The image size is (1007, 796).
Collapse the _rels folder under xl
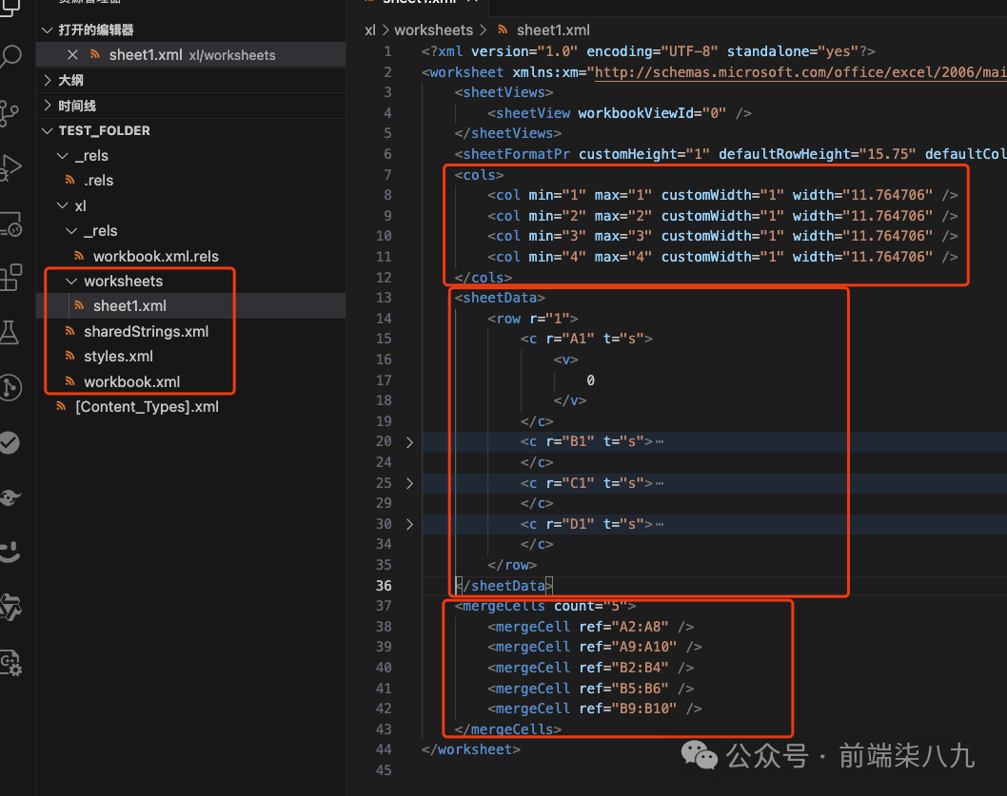pyautogui.click(x=71, y=231)
